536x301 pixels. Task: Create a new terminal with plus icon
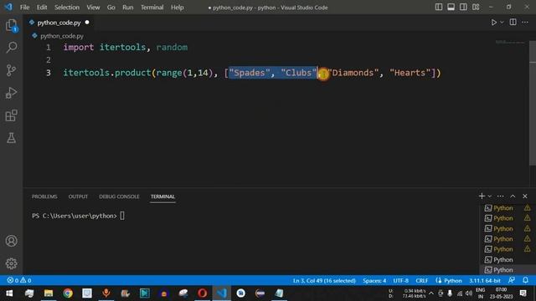pos(482,196)
